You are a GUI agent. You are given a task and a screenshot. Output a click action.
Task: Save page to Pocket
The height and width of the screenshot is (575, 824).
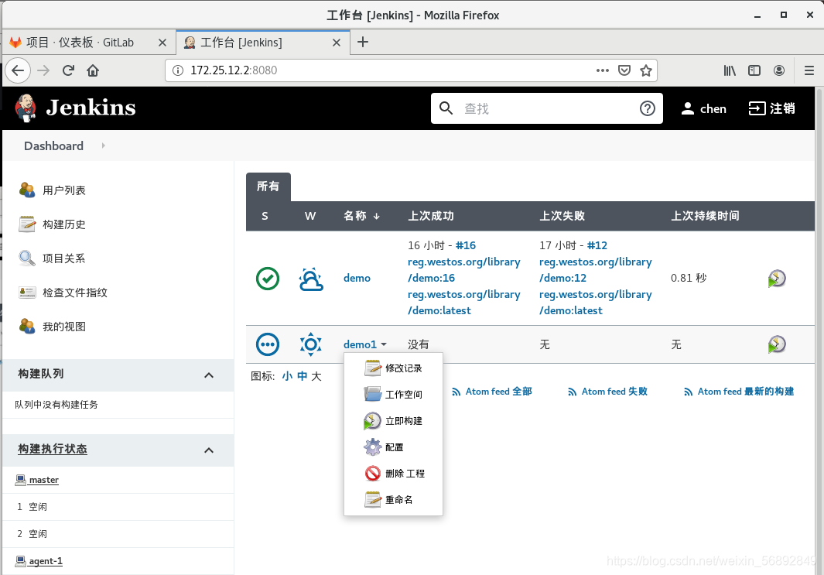pos(624,70)
